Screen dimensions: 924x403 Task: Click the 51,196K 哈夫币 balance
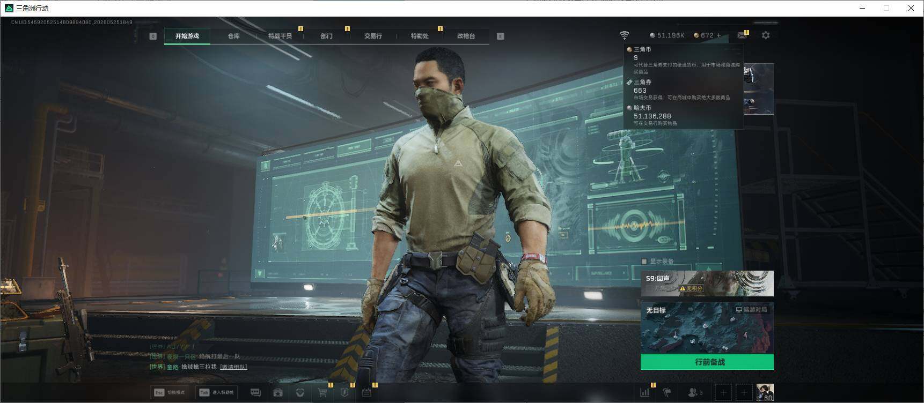(667, 35)
